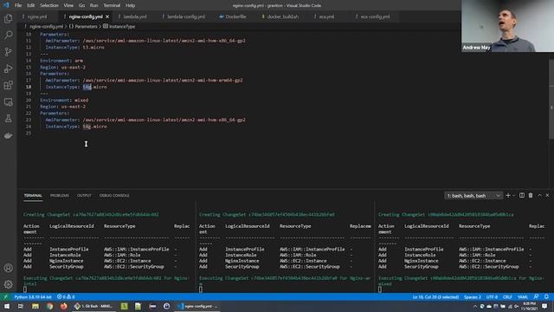Change indentation via Spaces: 2
Viewport: 554px width, 312px height.
click(473, 296)
